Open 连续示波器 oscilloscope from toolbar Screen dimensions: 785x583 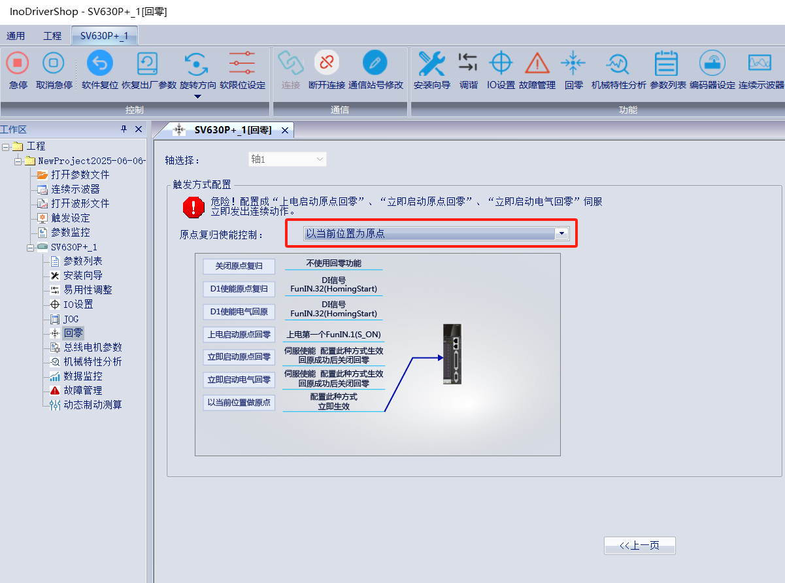point(761,64)
